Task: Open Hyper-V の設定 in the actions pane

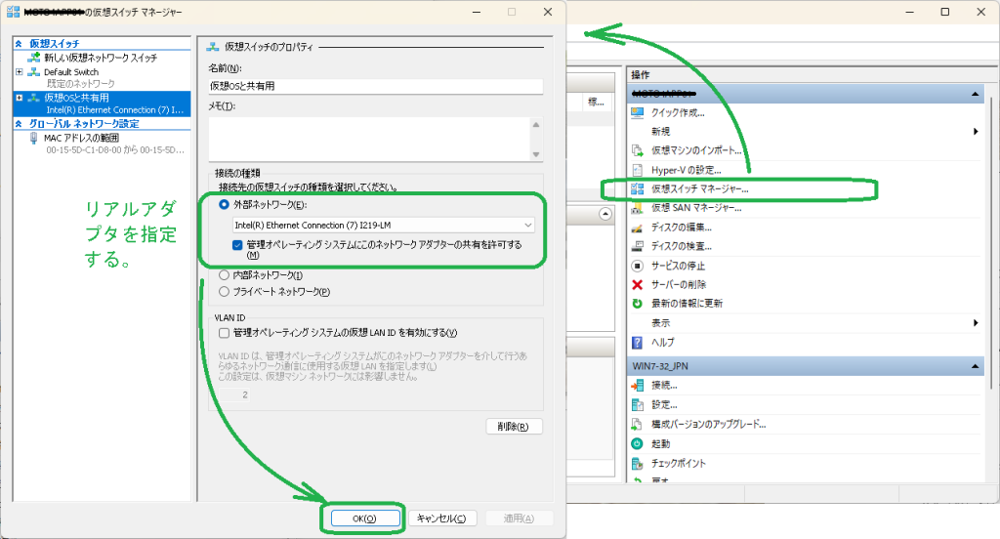Action: [686, 170]
